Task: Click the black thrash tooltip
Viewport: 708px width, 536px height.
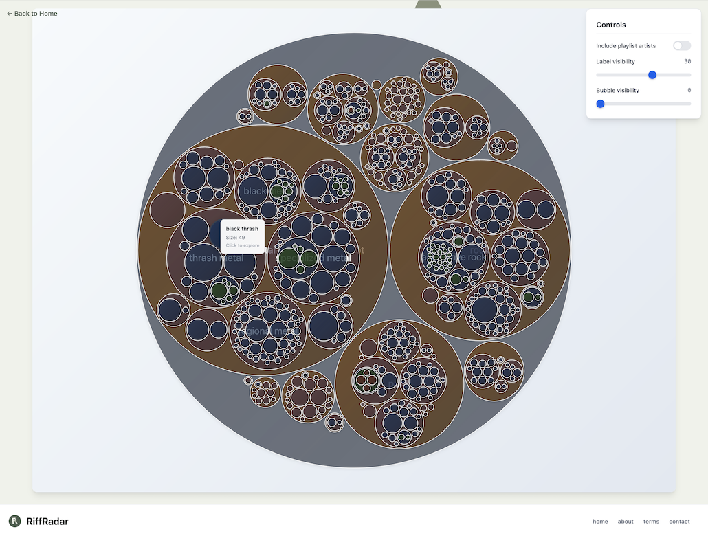Action: coord(243,236)
